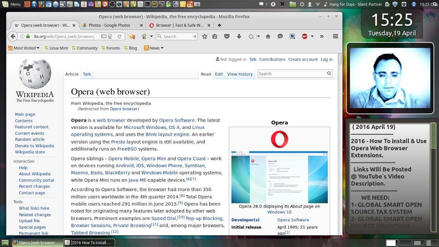This screenshot has height=247, width=439.
Task: Open the Blink layout engine link
Action: [167, 134]
